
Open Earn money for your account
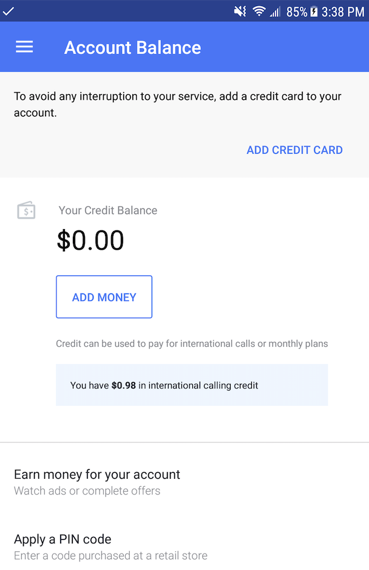tap(97, 475)
